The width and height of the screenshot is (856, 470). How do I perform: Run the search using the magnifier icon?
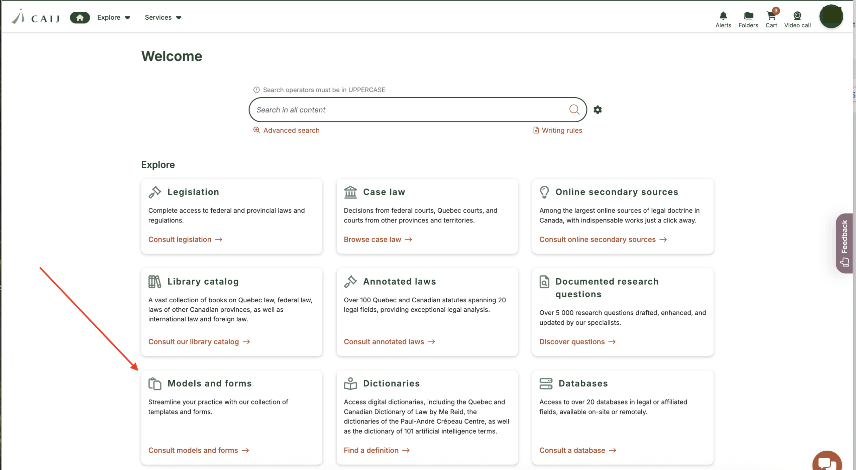(575, 109)
